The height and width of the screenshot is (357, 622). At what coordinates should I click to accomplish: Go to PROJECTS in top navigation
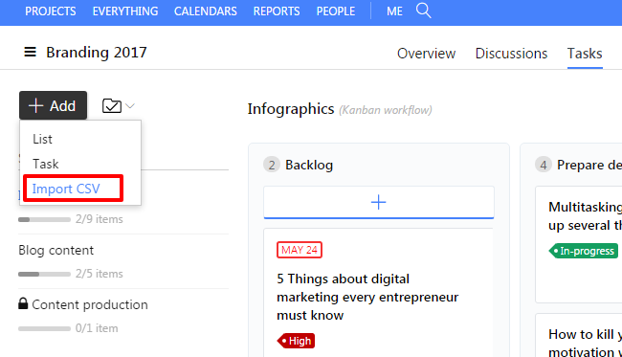pos(51,11)
